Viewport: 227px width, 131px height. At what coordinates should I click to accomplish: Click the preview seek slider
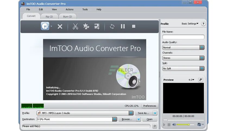[184, 120]
